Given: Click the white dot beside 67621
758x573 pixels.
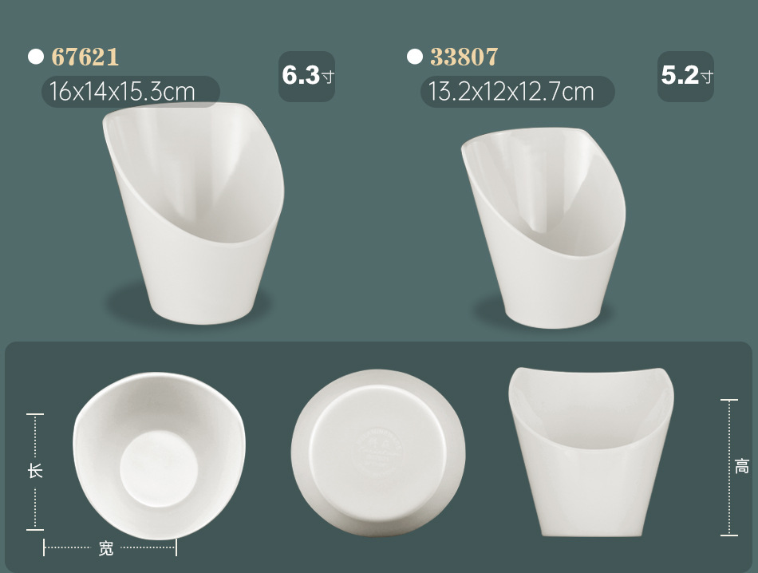Looking at the screenshot, I should [x=36, y=57].
